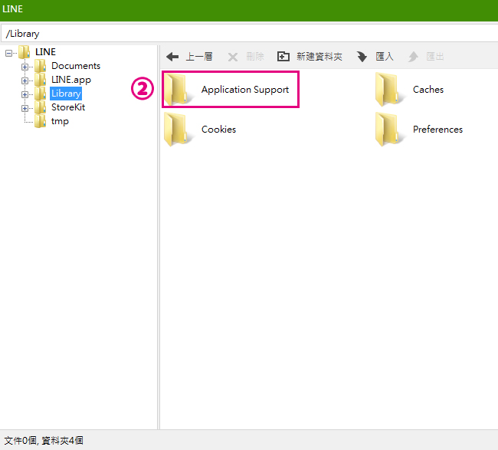The width and height of the screenshot is (498, 450).
Task: Click the Documents folder icon in tree
Action: [x=41, y=66]
